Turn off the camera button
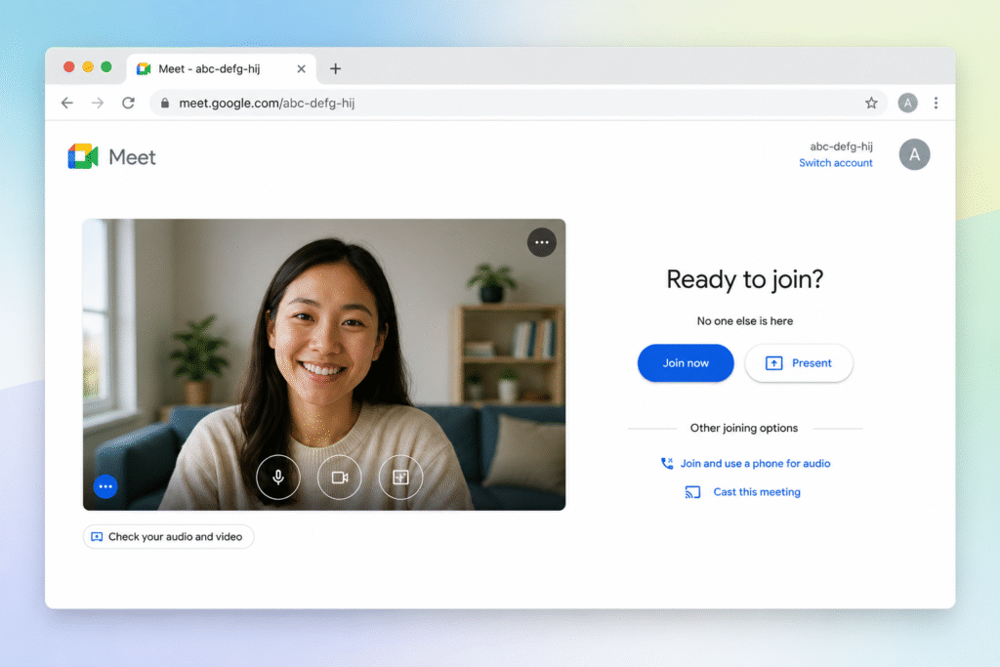 coord(339,477)
